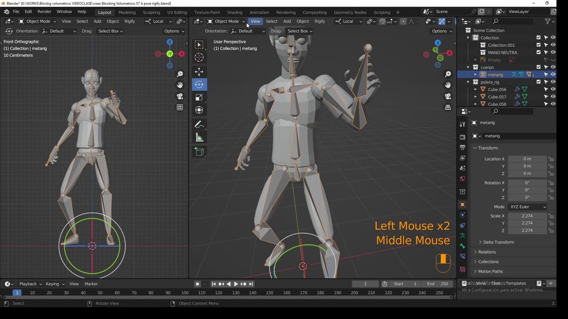The width and height of the screenshot is (568, 319).
Task: Open the File menu
Action: [16, 12]
